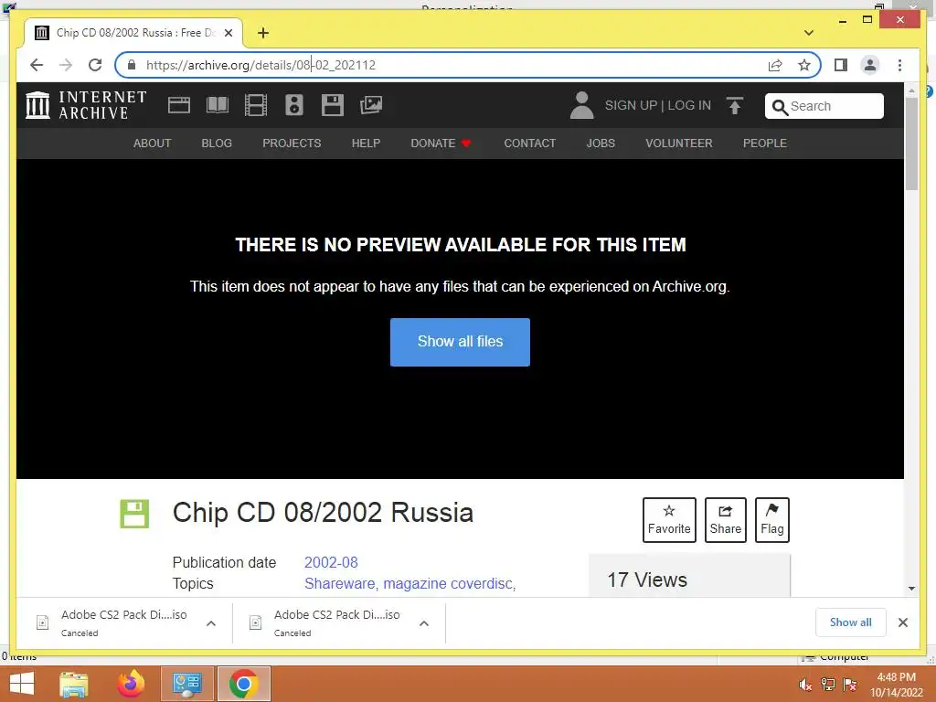
Task: Click the SIGN UP link
Action: tap(631, 105)
